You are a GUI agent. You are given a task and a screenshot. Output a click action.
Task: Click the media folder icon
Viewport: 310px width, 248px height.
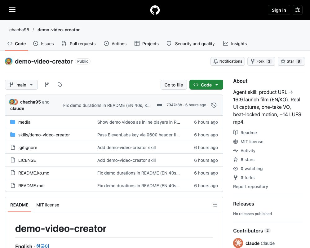[13, 122]
